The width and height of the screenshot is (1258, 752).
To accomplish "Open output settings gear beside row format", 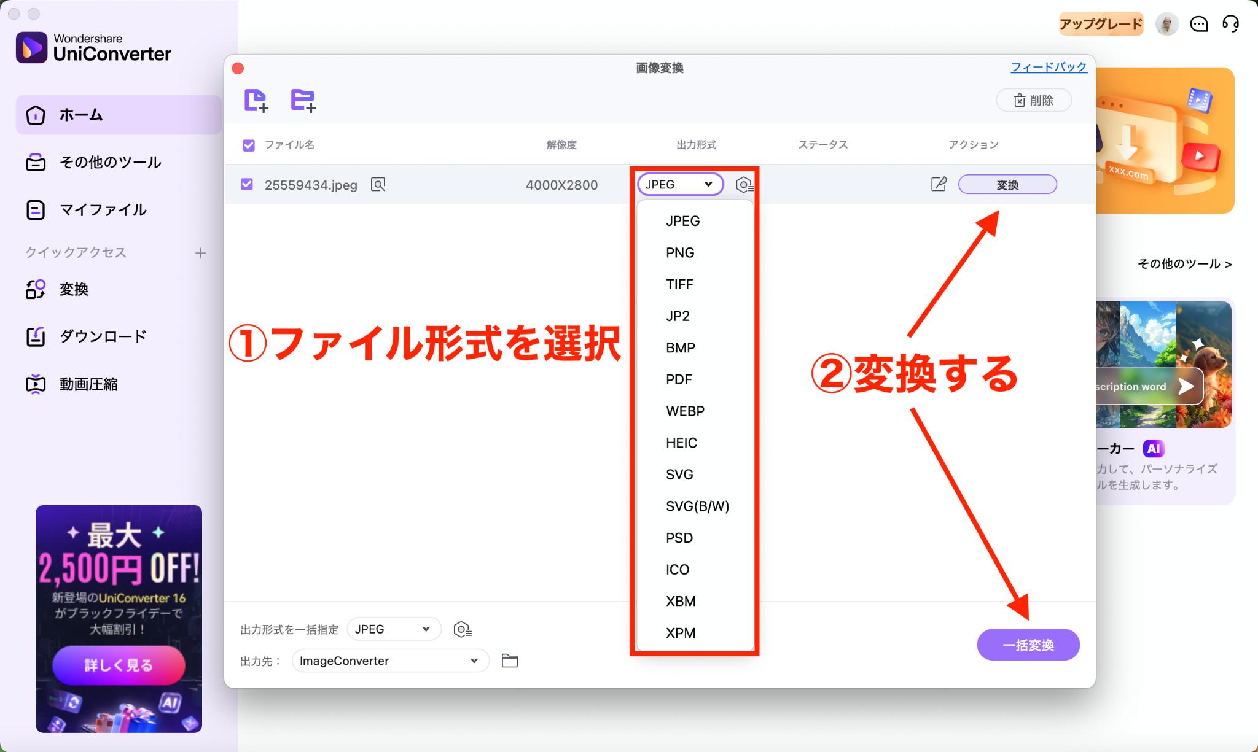I will click(x=744, y=184).
